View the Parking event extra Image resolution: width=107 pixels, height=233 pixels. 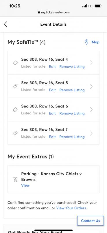(25, 186)
